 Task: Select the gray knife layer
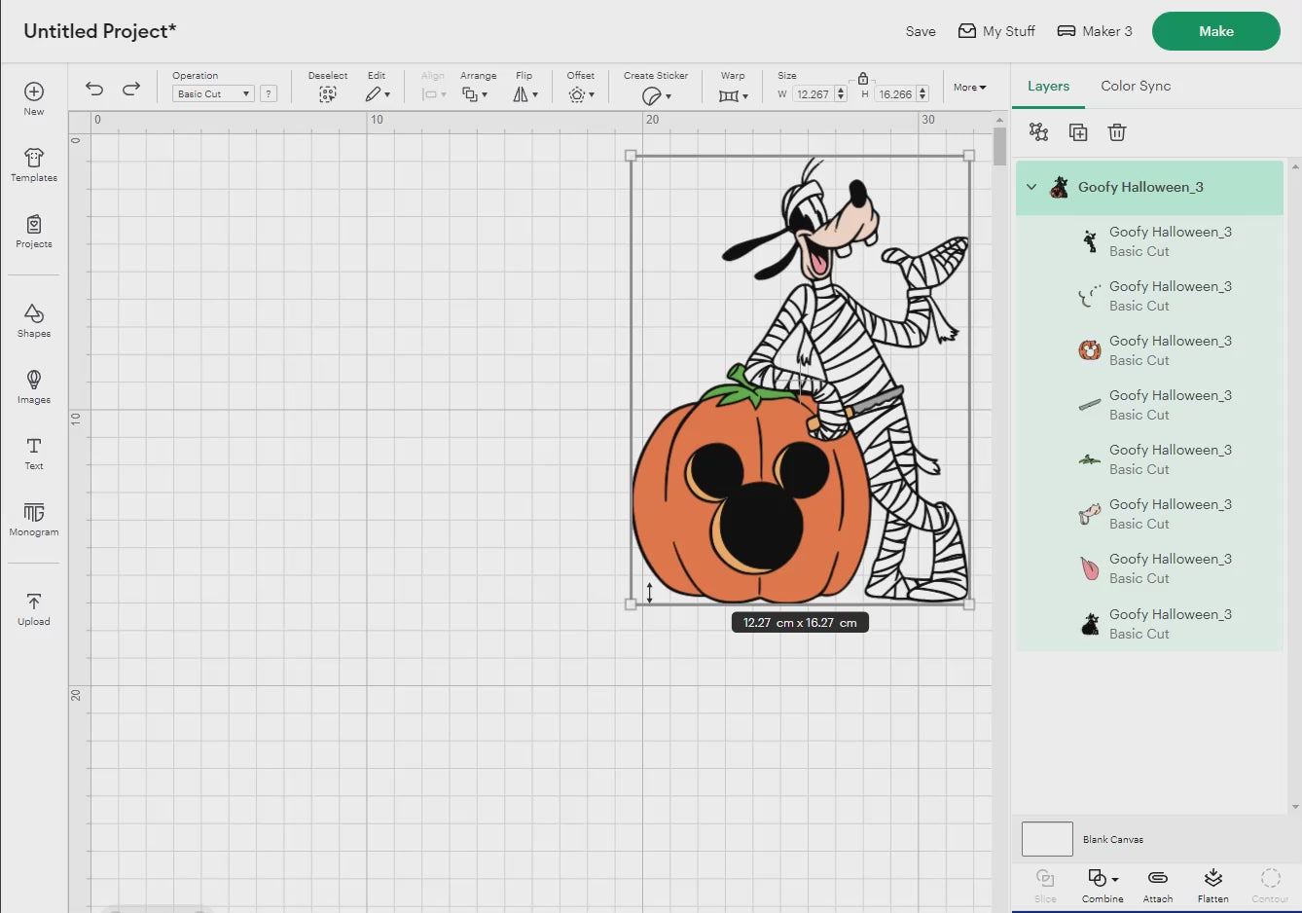tap(1150, 405)
